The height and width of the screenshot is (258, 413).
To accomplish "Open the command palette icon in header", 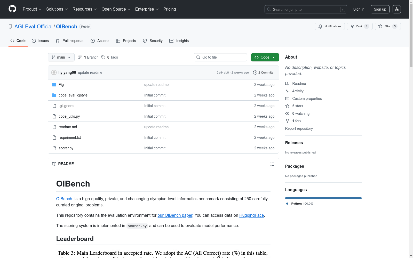I will [x=396, y=9].
